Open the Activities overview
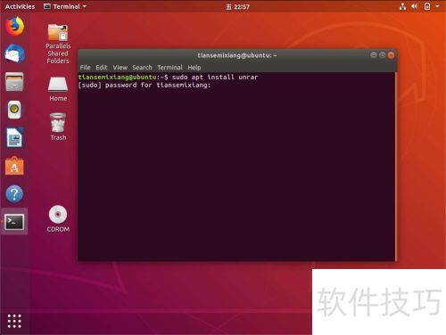 (x=20, y=6)
